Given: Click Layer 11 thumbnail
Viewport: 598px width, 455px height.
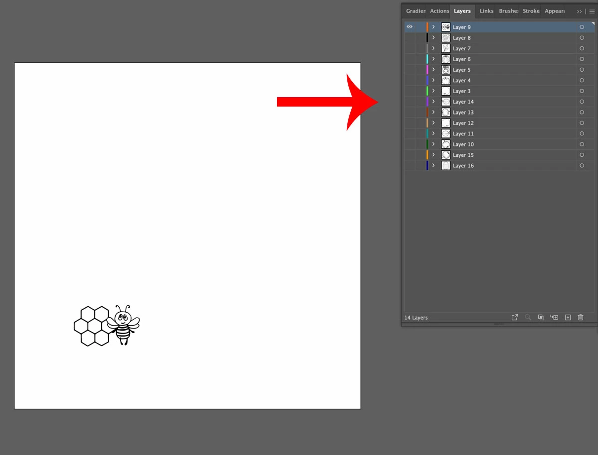Looking at the screenshot, I should (x=446, y=133).
